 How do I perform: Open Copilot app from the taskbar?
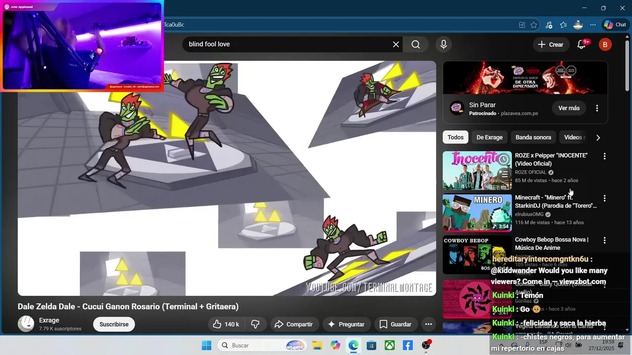pos(335,346)
